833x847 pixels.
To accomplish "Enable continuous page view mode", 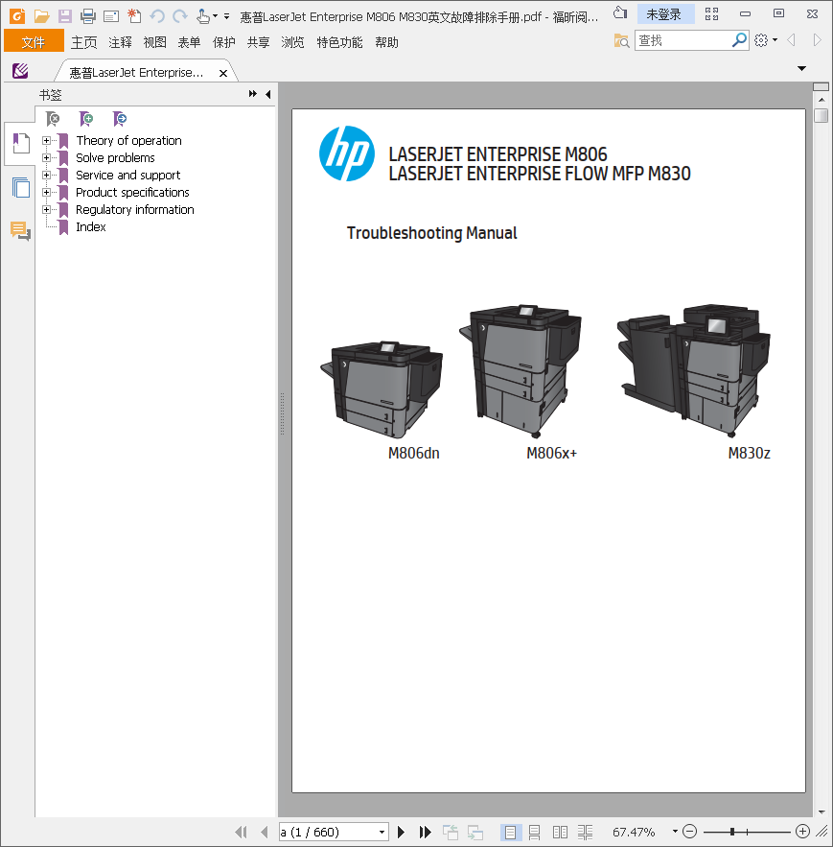I will pos(535,833).
